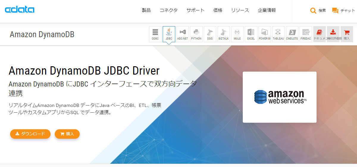The image size is (357, 167).
Task: Select the Mule connector icon
Action: 237,34
